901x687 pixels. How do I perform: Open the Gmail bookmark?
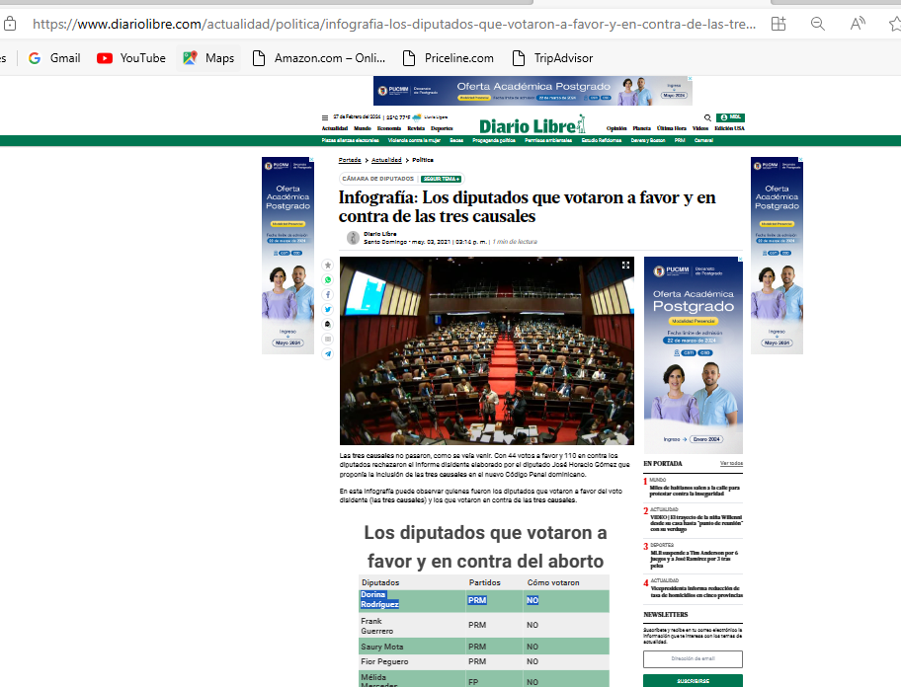pos(54,58)
